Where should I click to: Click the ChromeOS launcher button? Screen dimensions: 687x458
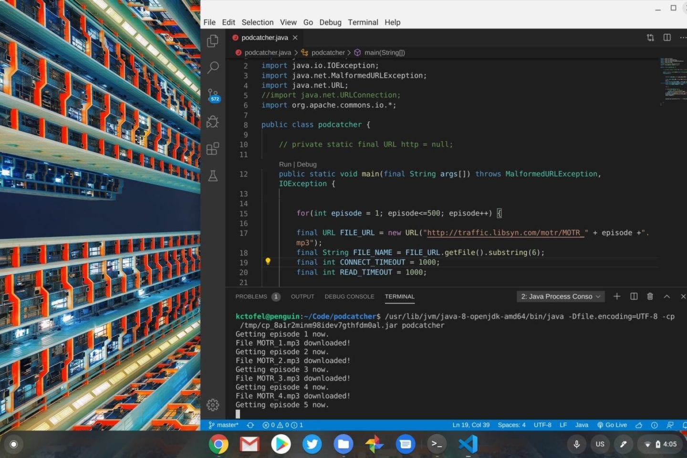[14, 444]
